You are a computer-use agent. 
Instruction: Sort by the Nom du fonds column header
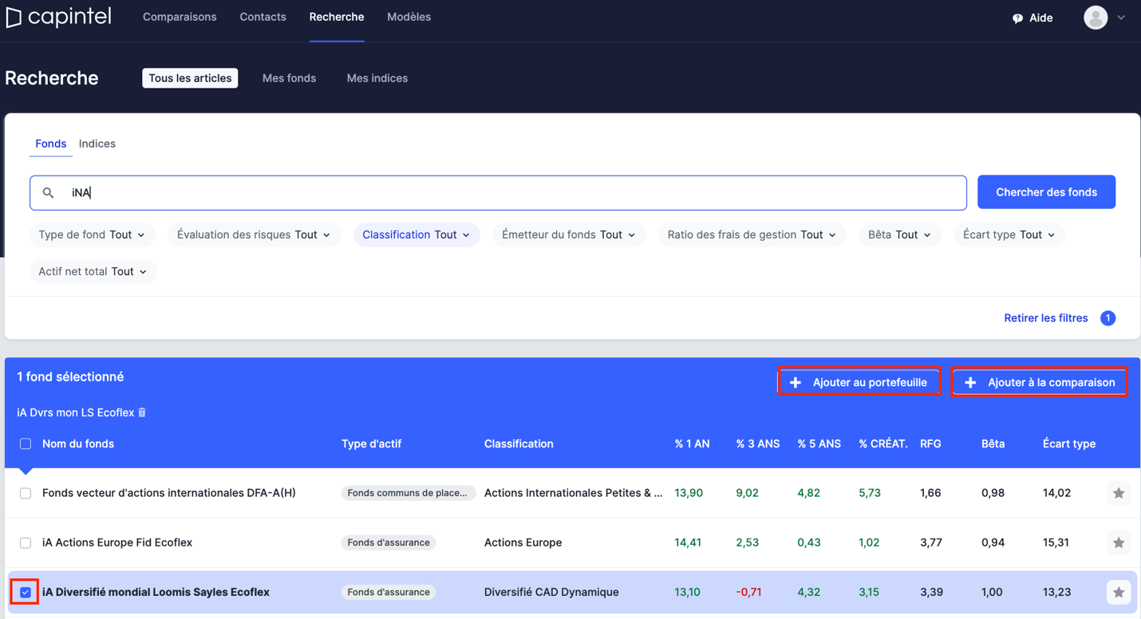click(x=78, y=444)
